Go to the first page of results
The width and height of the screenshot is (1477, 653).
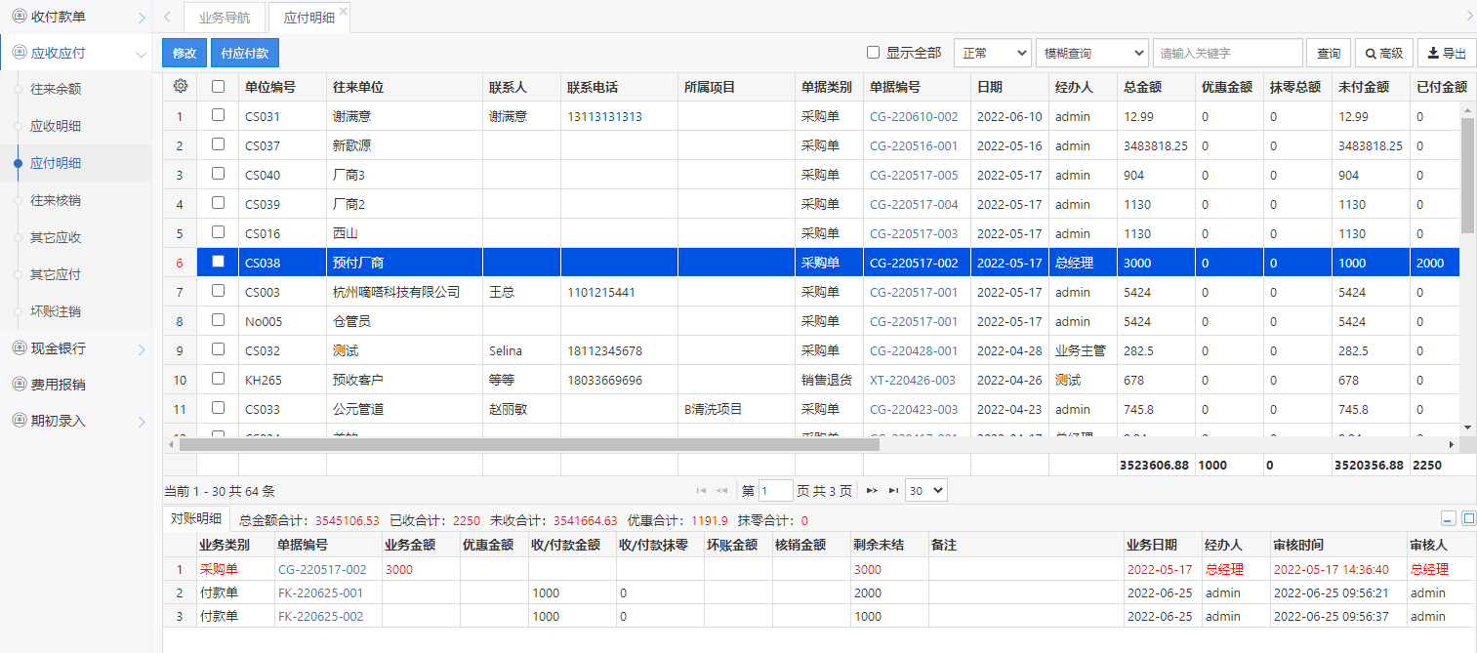pos(701,490)
